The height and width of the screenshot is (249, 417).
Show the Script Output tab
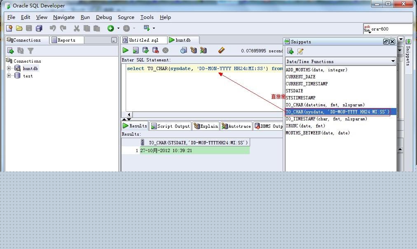click(x=171, y=126)
